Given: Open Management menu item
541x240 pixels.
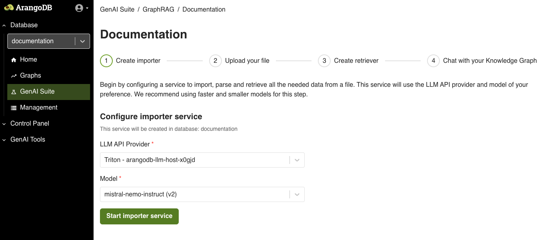Looking at the screenshot, I should pyautogui.click(x=48, y=108).
